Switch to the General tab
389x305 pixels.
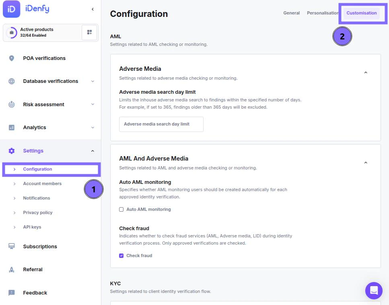(292, 13)
